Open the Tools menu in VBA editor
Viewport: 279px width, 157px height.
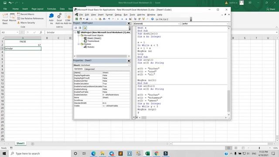132,14
